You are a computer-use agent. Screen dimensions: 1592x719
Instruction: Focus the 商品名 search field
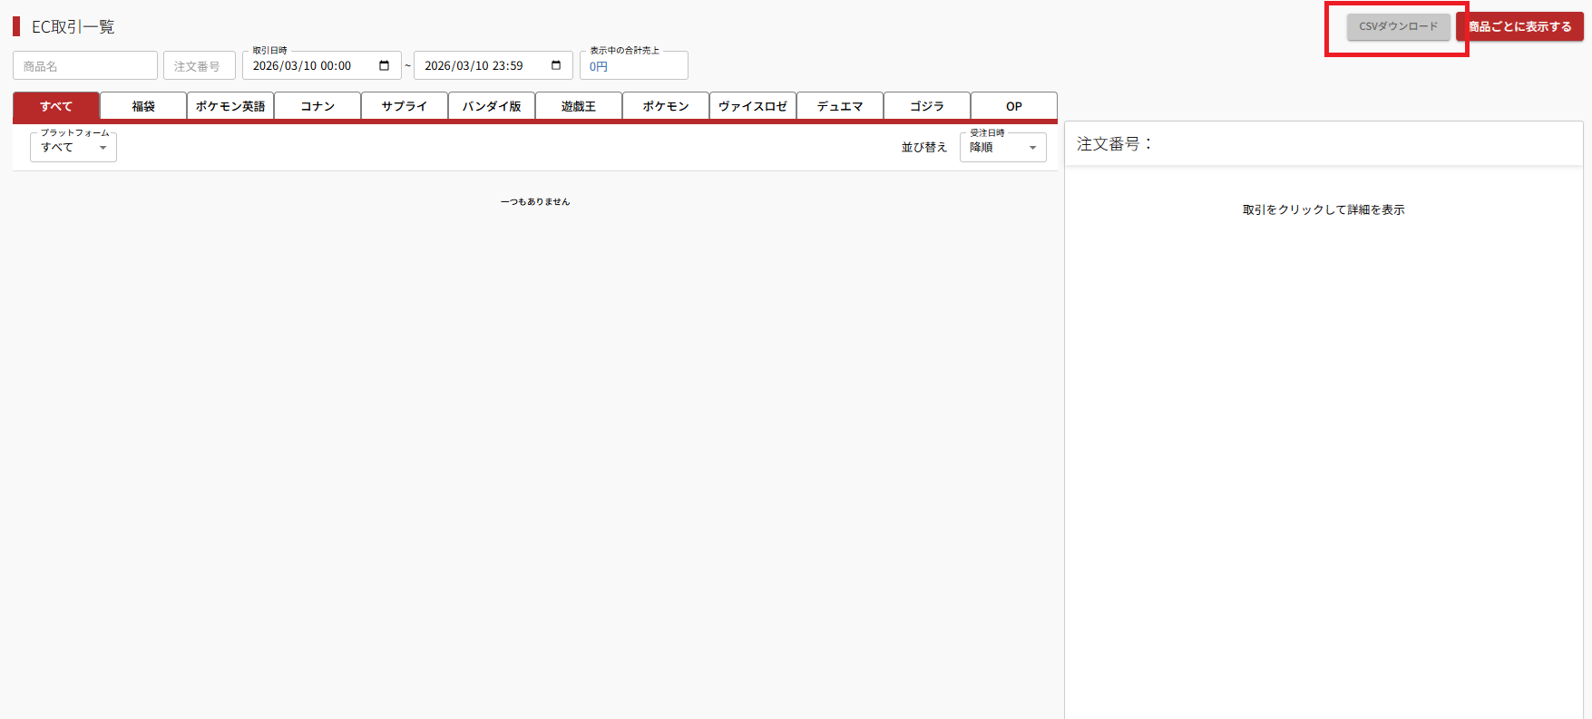(85, 66)
